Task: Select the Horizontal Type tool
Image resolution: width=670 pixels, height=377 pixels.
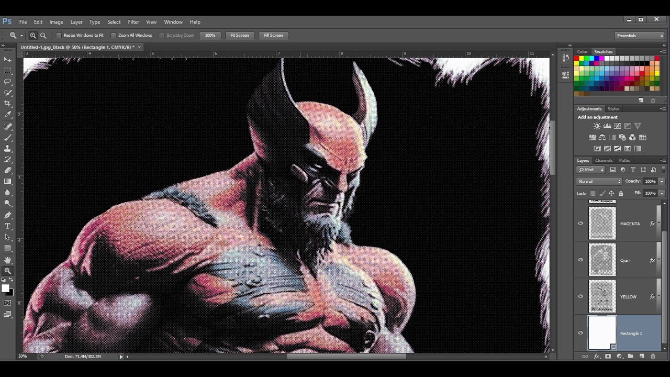Action: tap(8, 226)
